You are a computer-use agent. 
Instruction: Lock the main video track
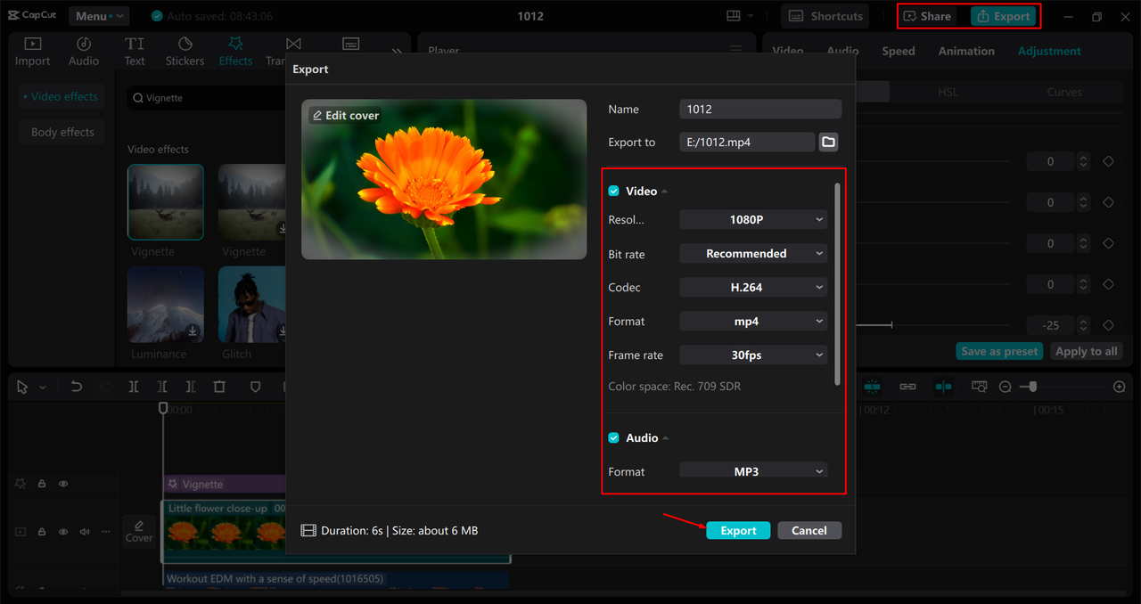click(42, 532)
